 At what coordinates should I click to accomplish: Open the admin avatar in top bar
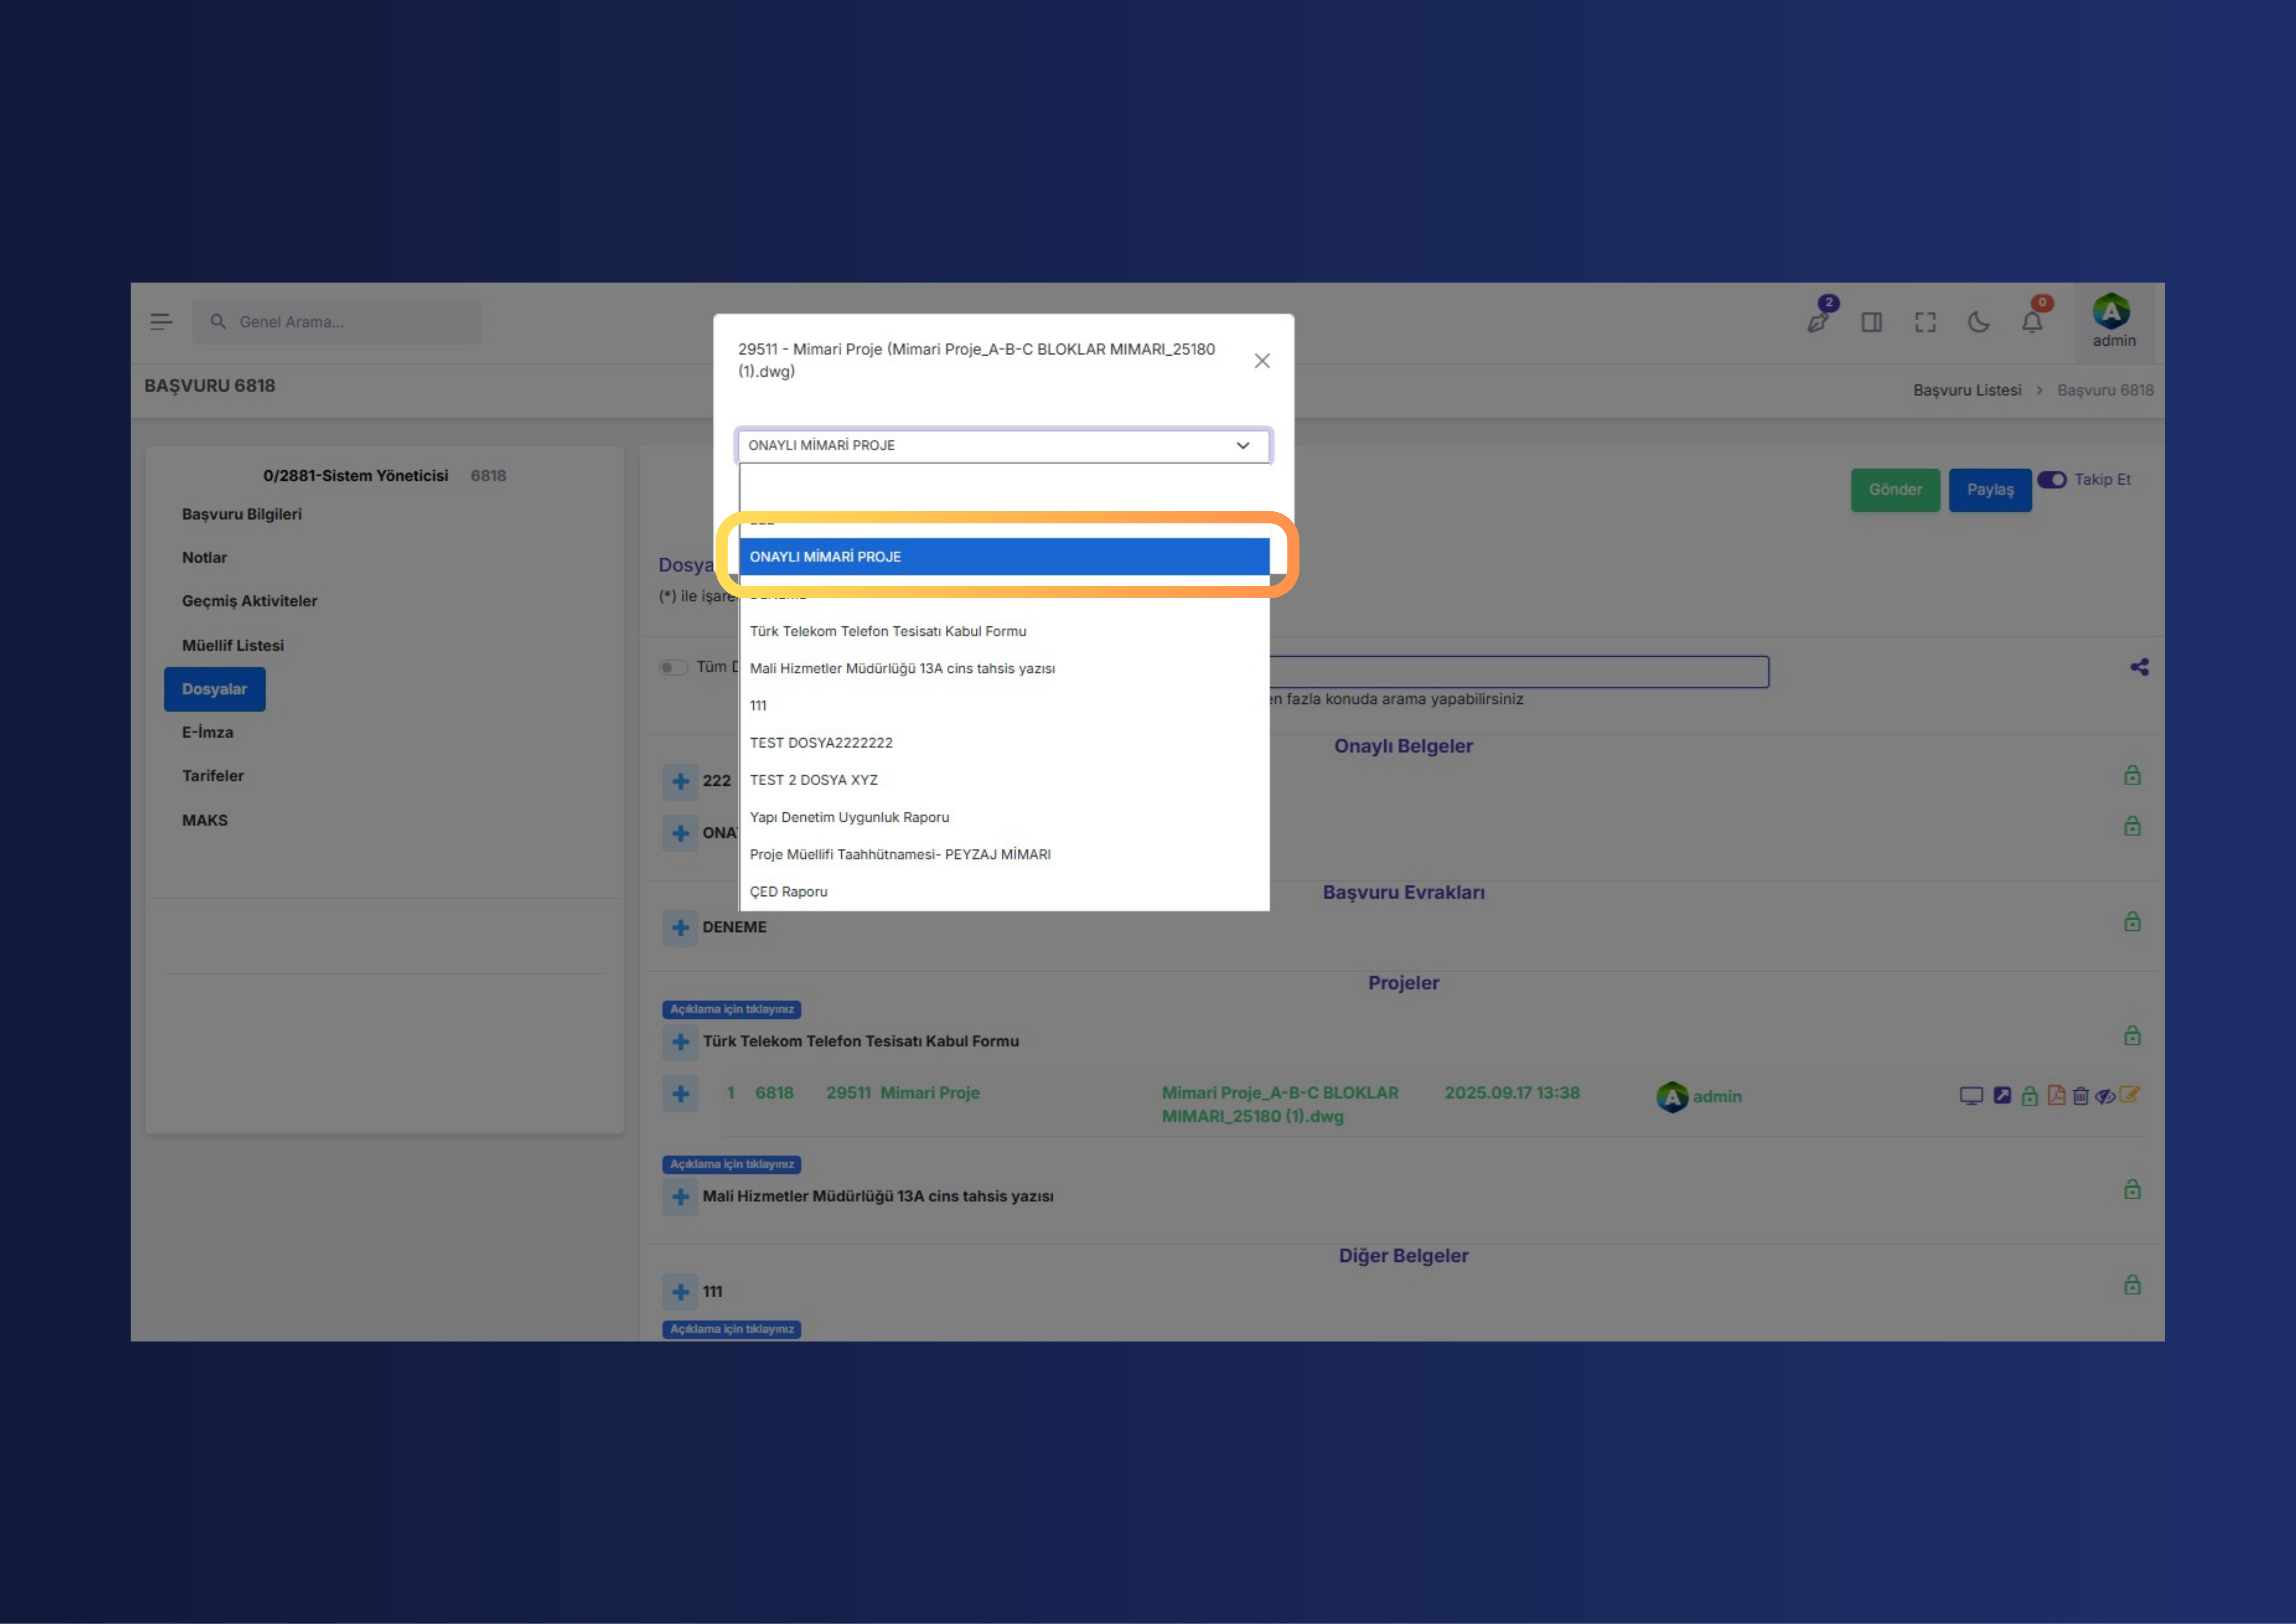point(2112,312)
